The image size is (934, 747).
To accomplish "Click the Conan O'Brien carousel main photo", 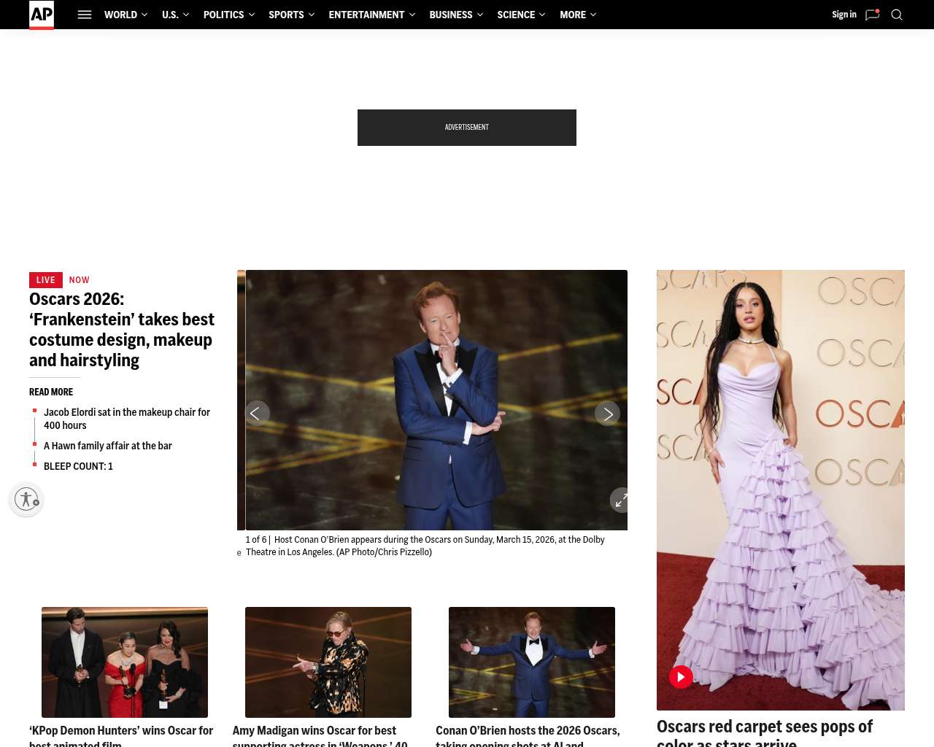I will pos(436,400).
